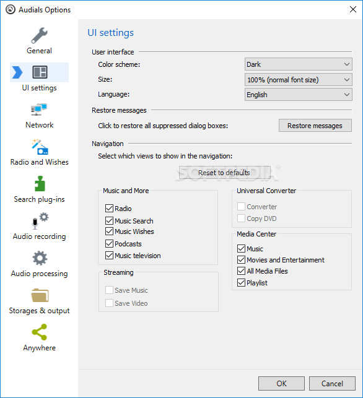
Task: Toggle the Playlist checkbox
Action: [241, 282]
